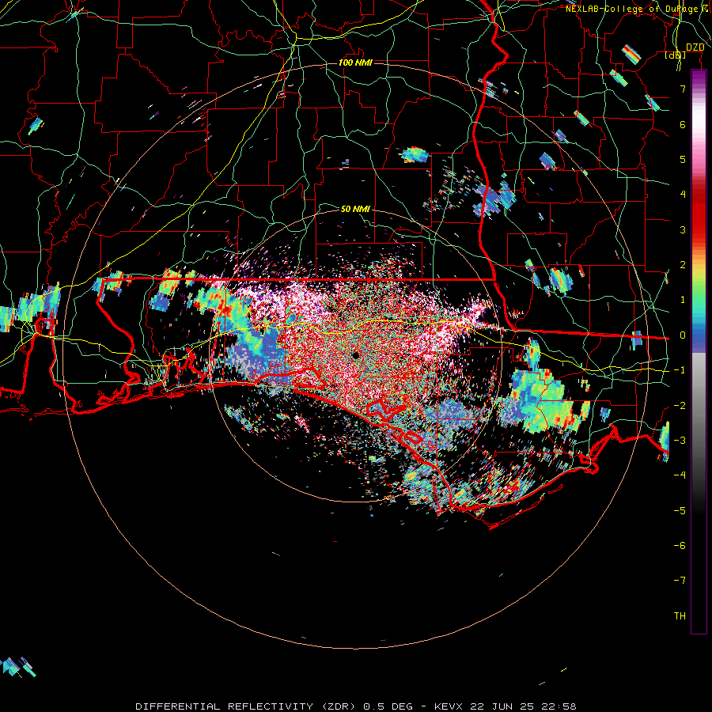Click the TH label below the scale
The width and height of the screenshot is (712, 712).
tap(680, 616)
